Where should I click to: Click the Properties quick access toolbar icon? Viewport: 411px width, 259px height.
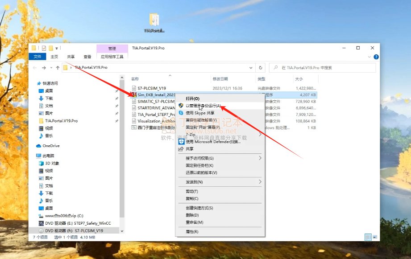pos(44,48)
